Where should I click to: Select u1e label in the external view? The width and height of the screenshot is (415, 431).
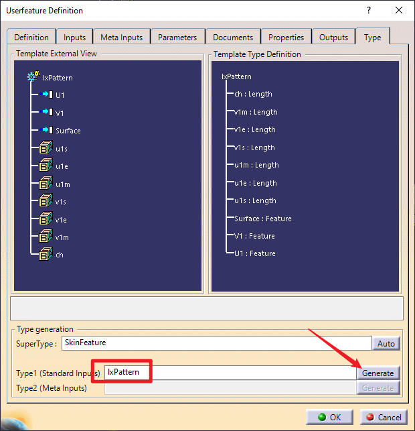(x=62, y=166)
